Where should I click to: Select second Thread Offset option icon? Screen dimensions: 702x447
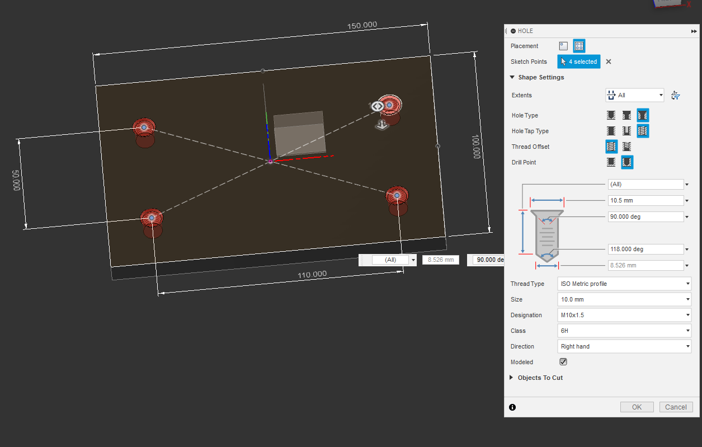[627, 147]
